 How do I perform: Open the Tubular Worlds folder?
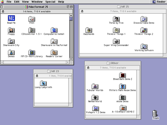(95, 86)
